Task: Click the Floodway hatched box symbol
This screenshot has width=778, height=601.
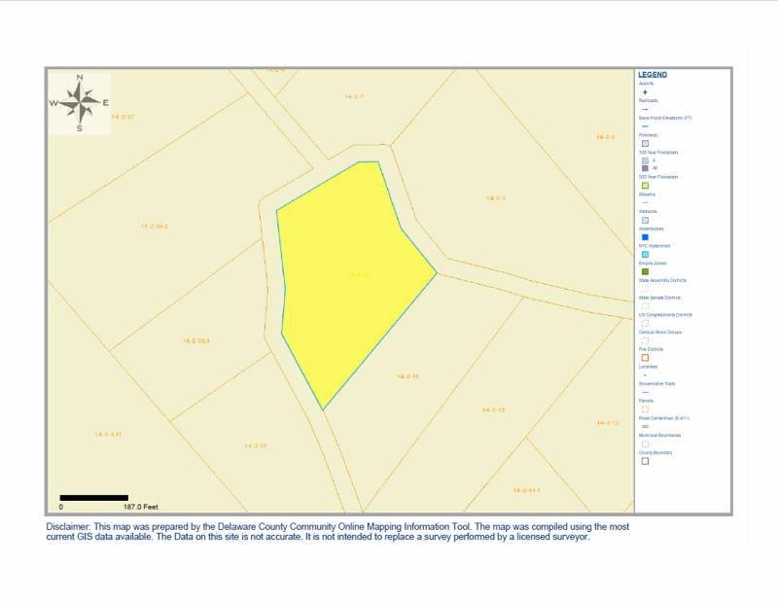Action: tap(645, 143)
